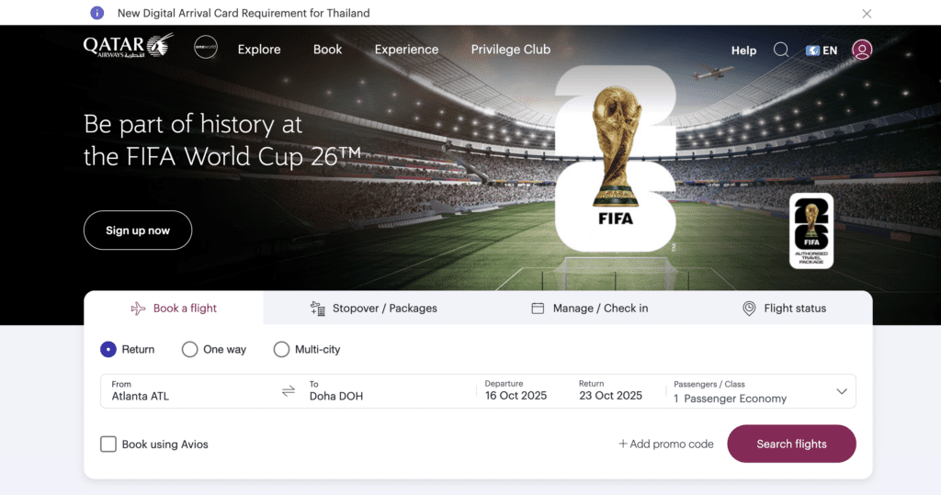Viewport: 941px width, 495px height.
Task: Click the info icon beside Thailand notice
Action: pyautogui.click(x=96, y=13)
